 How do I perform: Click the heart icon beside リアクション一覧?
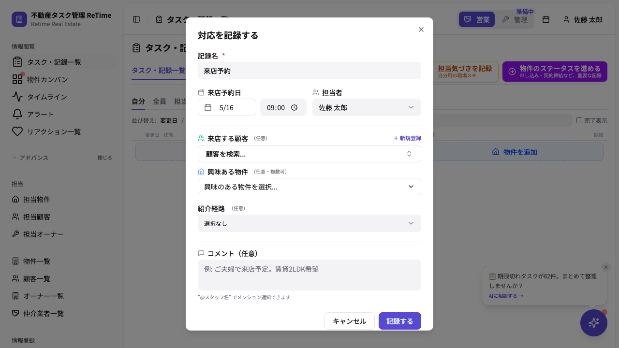point(17,131)
